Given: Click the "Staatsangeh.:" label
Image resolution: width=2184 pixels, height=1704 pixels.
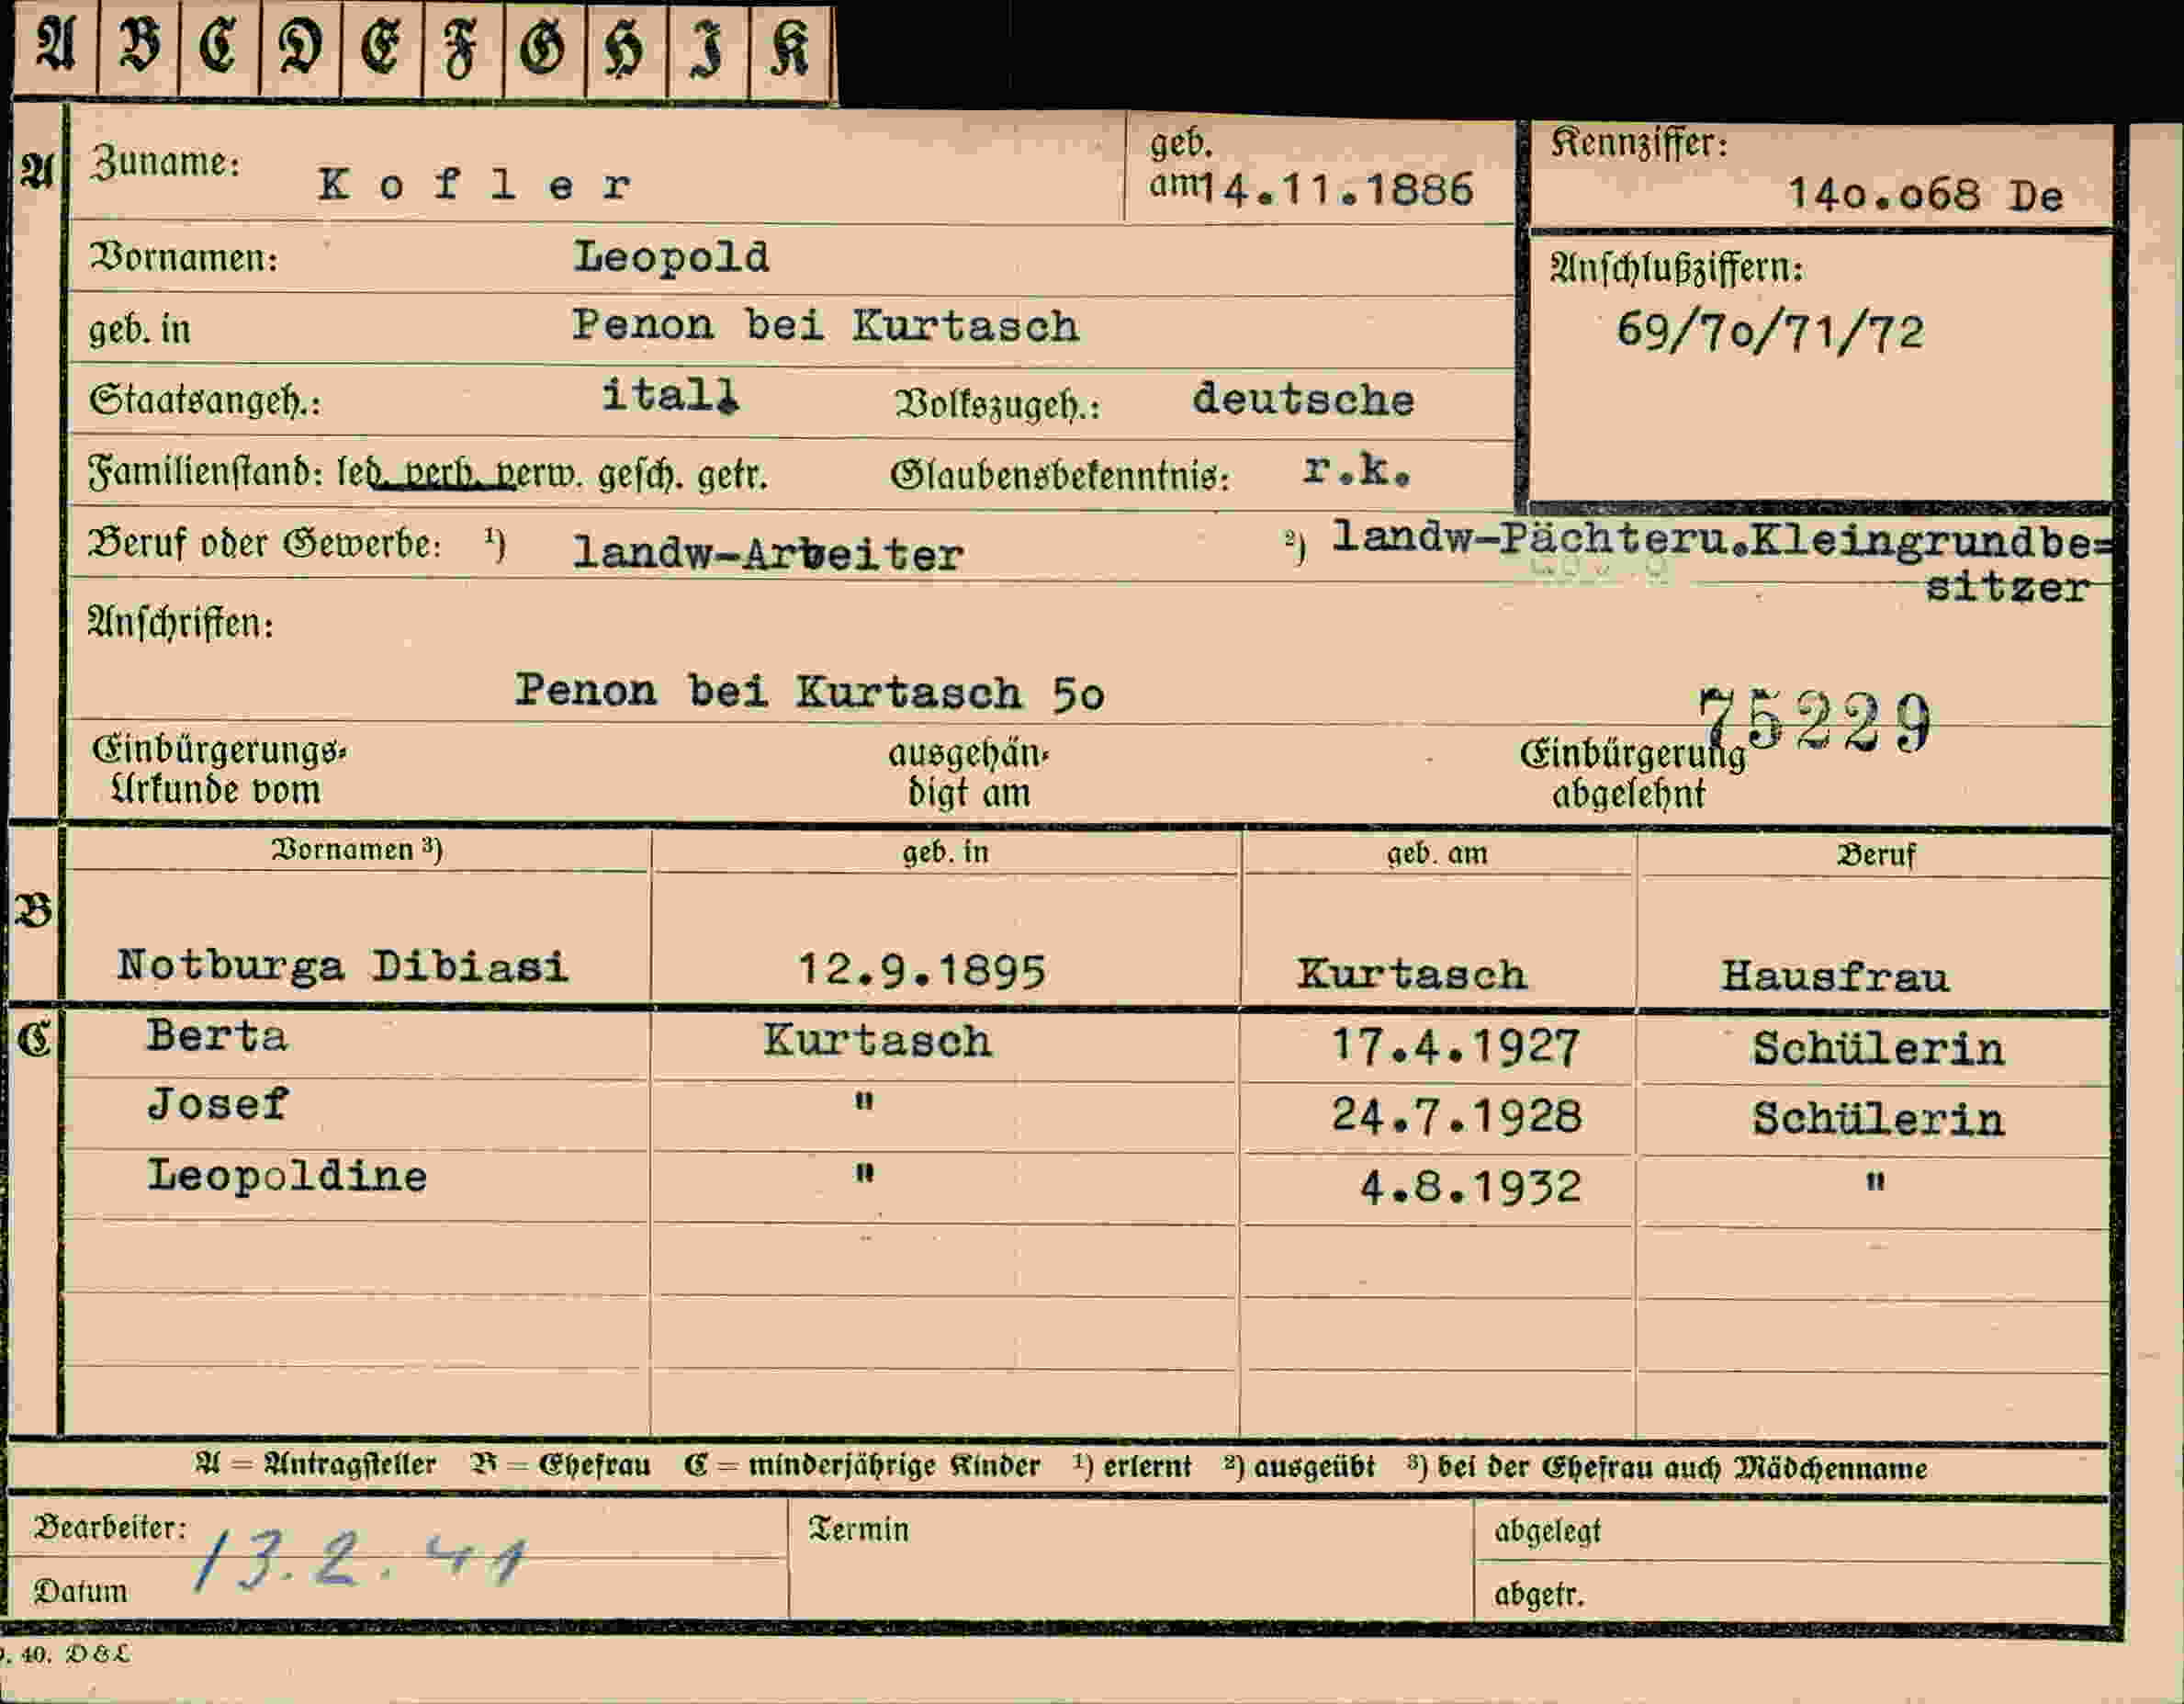Looking at the screenshot, I should click(205, 400).
